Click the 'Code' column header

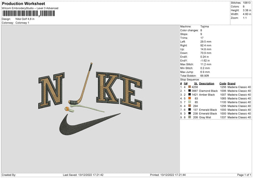tap(223, 84)
